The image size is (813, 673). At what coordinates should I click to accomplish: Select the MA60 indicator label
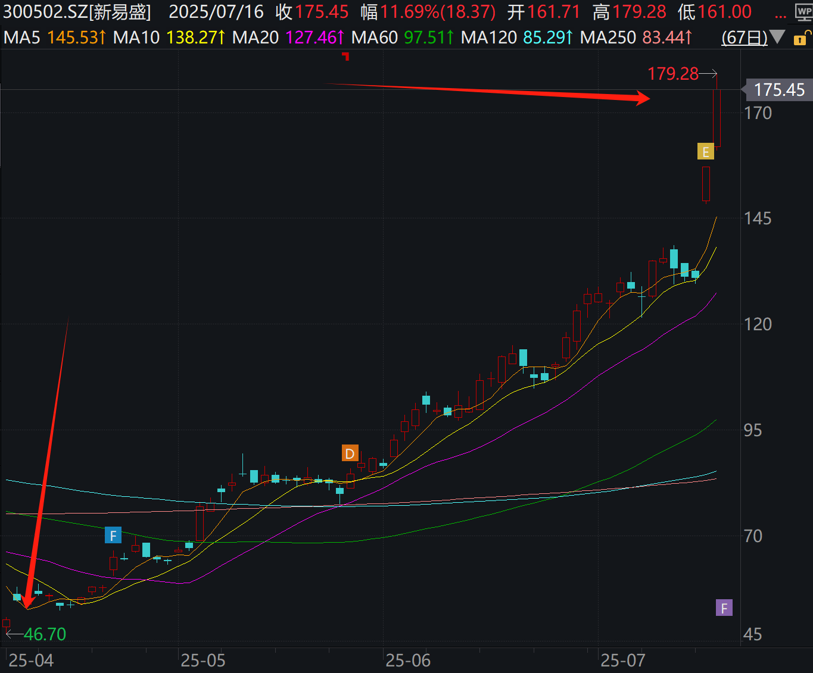(375, 37)
